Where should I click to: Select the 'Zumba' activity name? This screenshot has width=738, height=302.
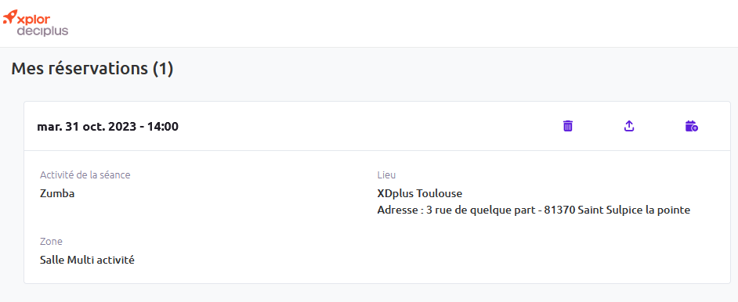pyautogui.click(x=57, y=193)
